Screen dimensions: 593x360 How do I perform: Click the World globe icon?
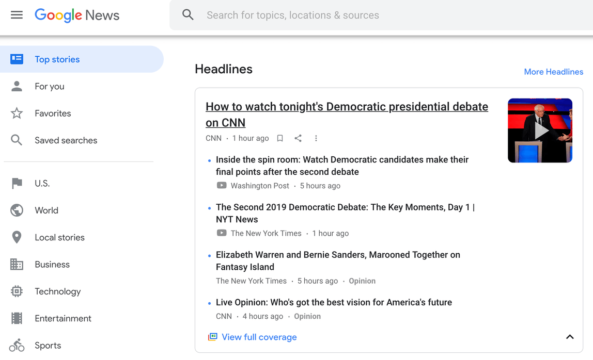click(x=17, y=210)
